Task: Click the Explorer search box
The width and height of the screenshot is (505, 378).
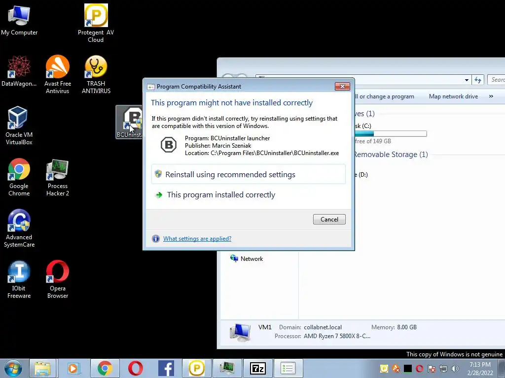Action: tap(496, 80)
